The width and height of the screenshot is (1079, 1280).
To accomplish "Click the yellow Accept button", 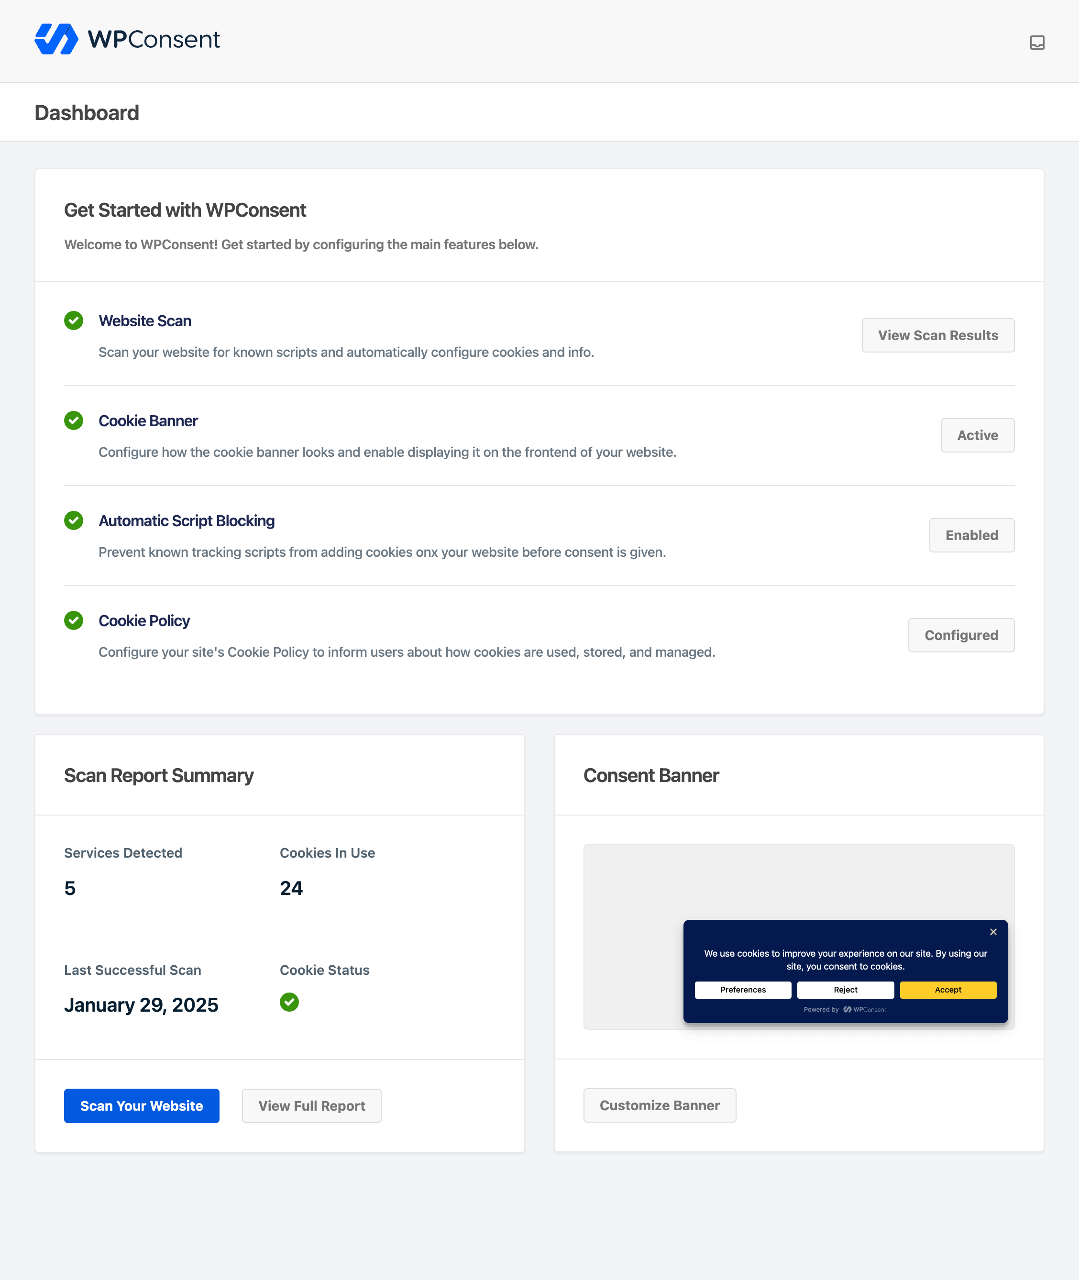I will pyautogui.click(x=947, y=990).
